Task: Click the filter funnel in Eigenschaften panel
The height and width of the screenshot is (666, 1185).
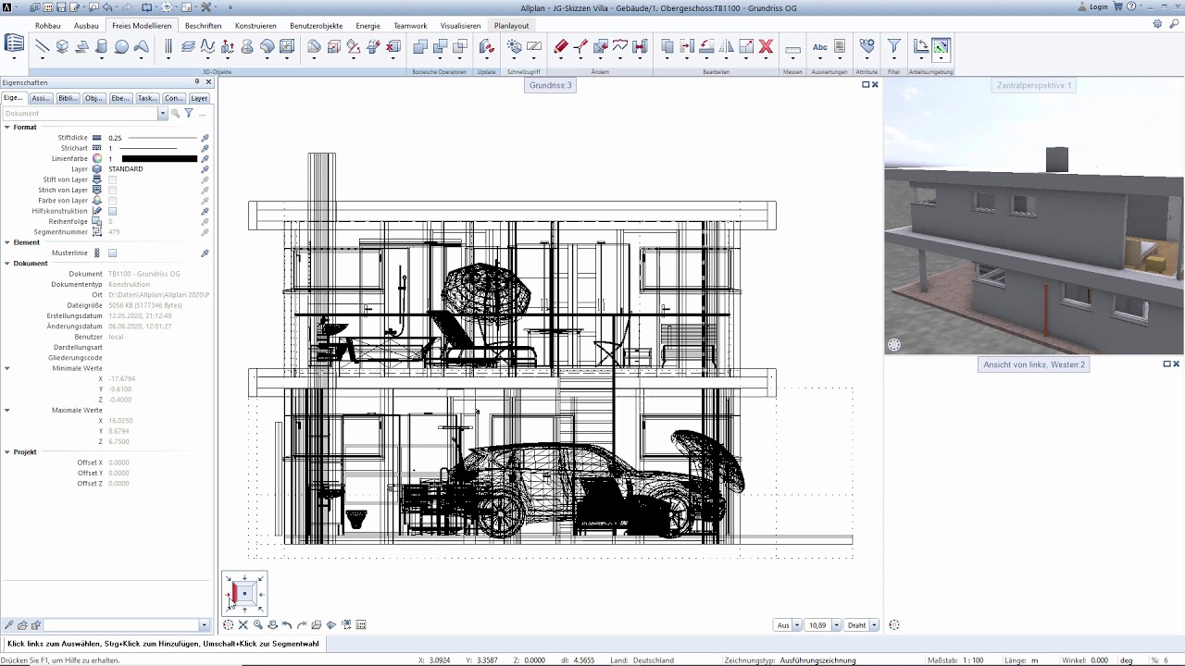Action: click(188, 114)
